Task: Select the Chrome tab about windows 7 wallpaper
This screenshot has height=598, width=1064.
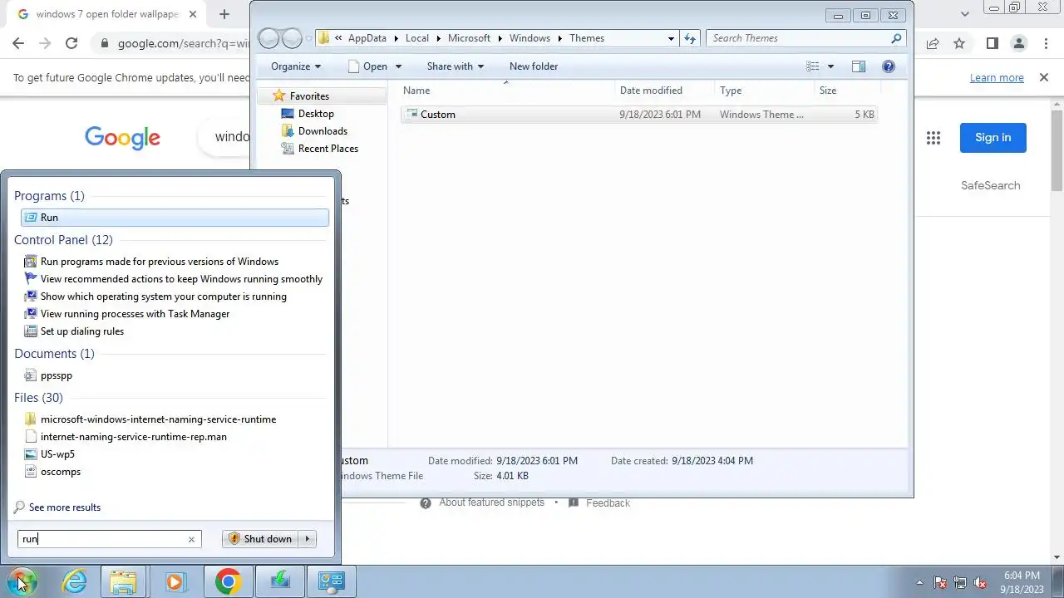Action: tap(108, 14)
